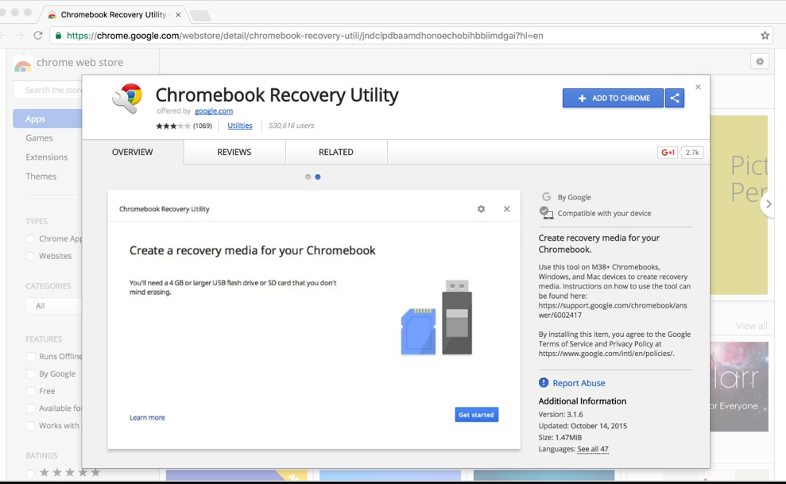
Task: Tick the Free feature checkbox
Action: point(30,391)
